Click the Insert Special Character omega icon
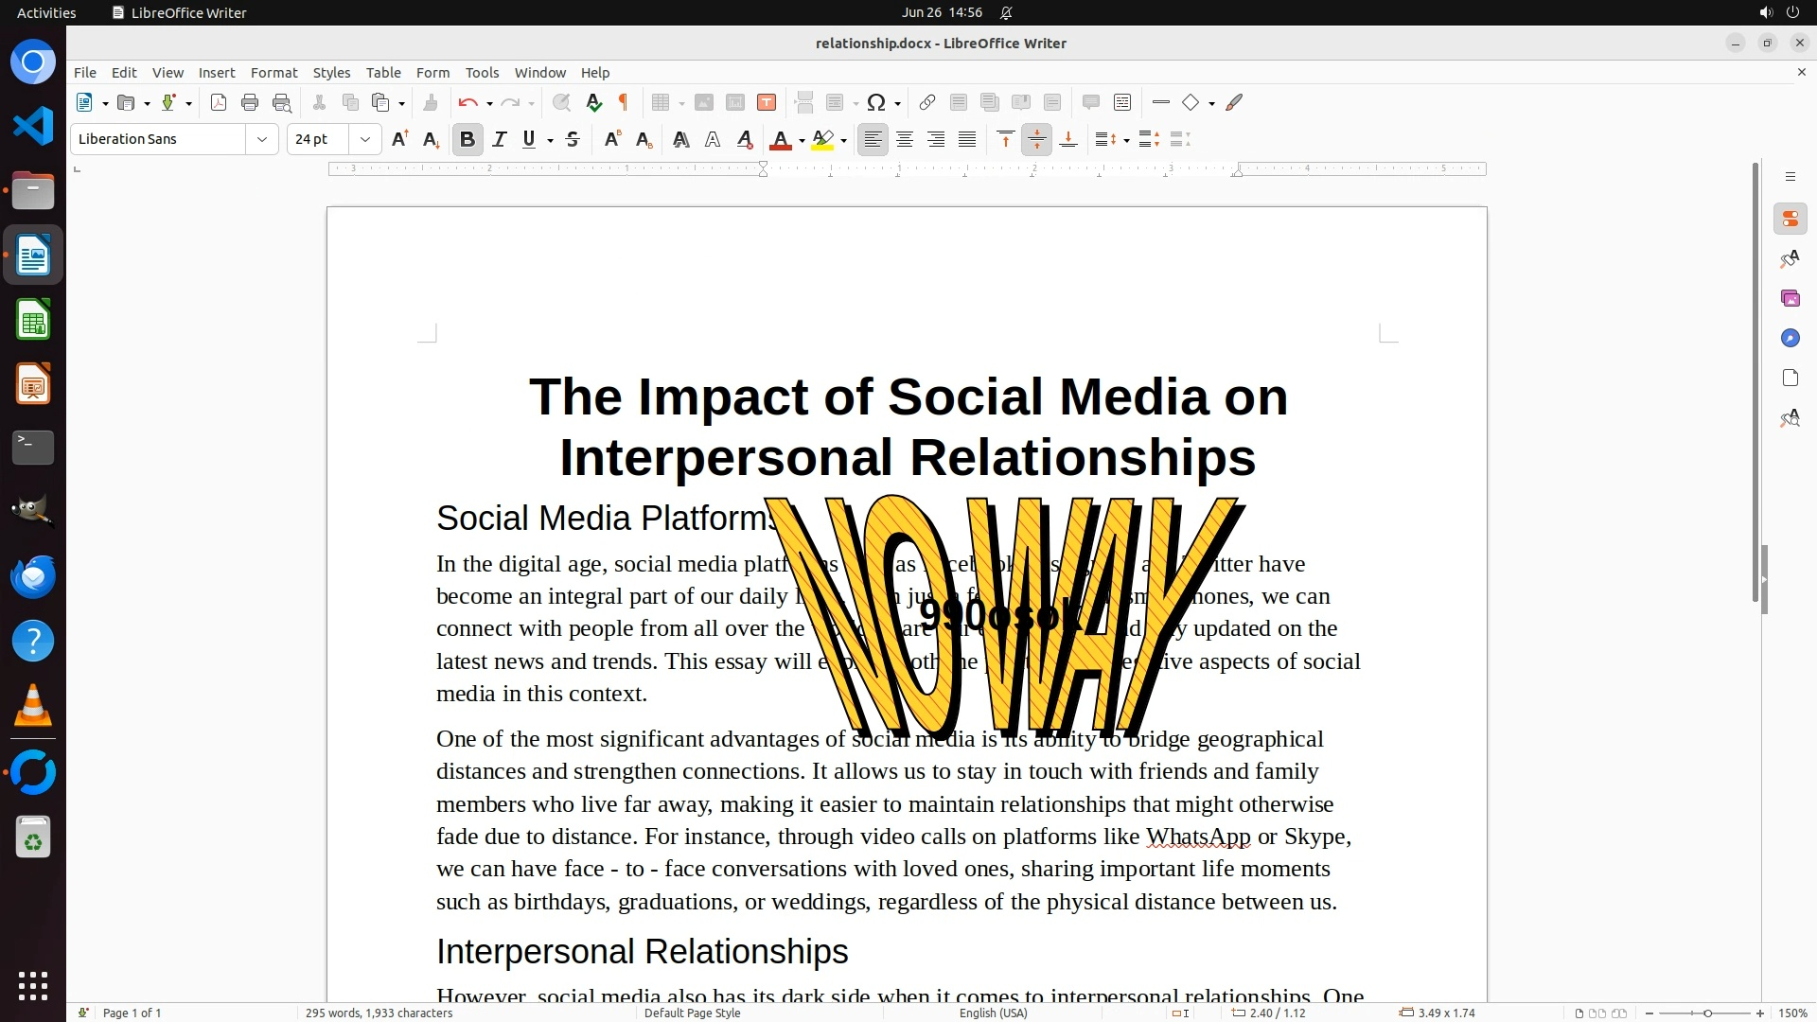 (876, 103)
